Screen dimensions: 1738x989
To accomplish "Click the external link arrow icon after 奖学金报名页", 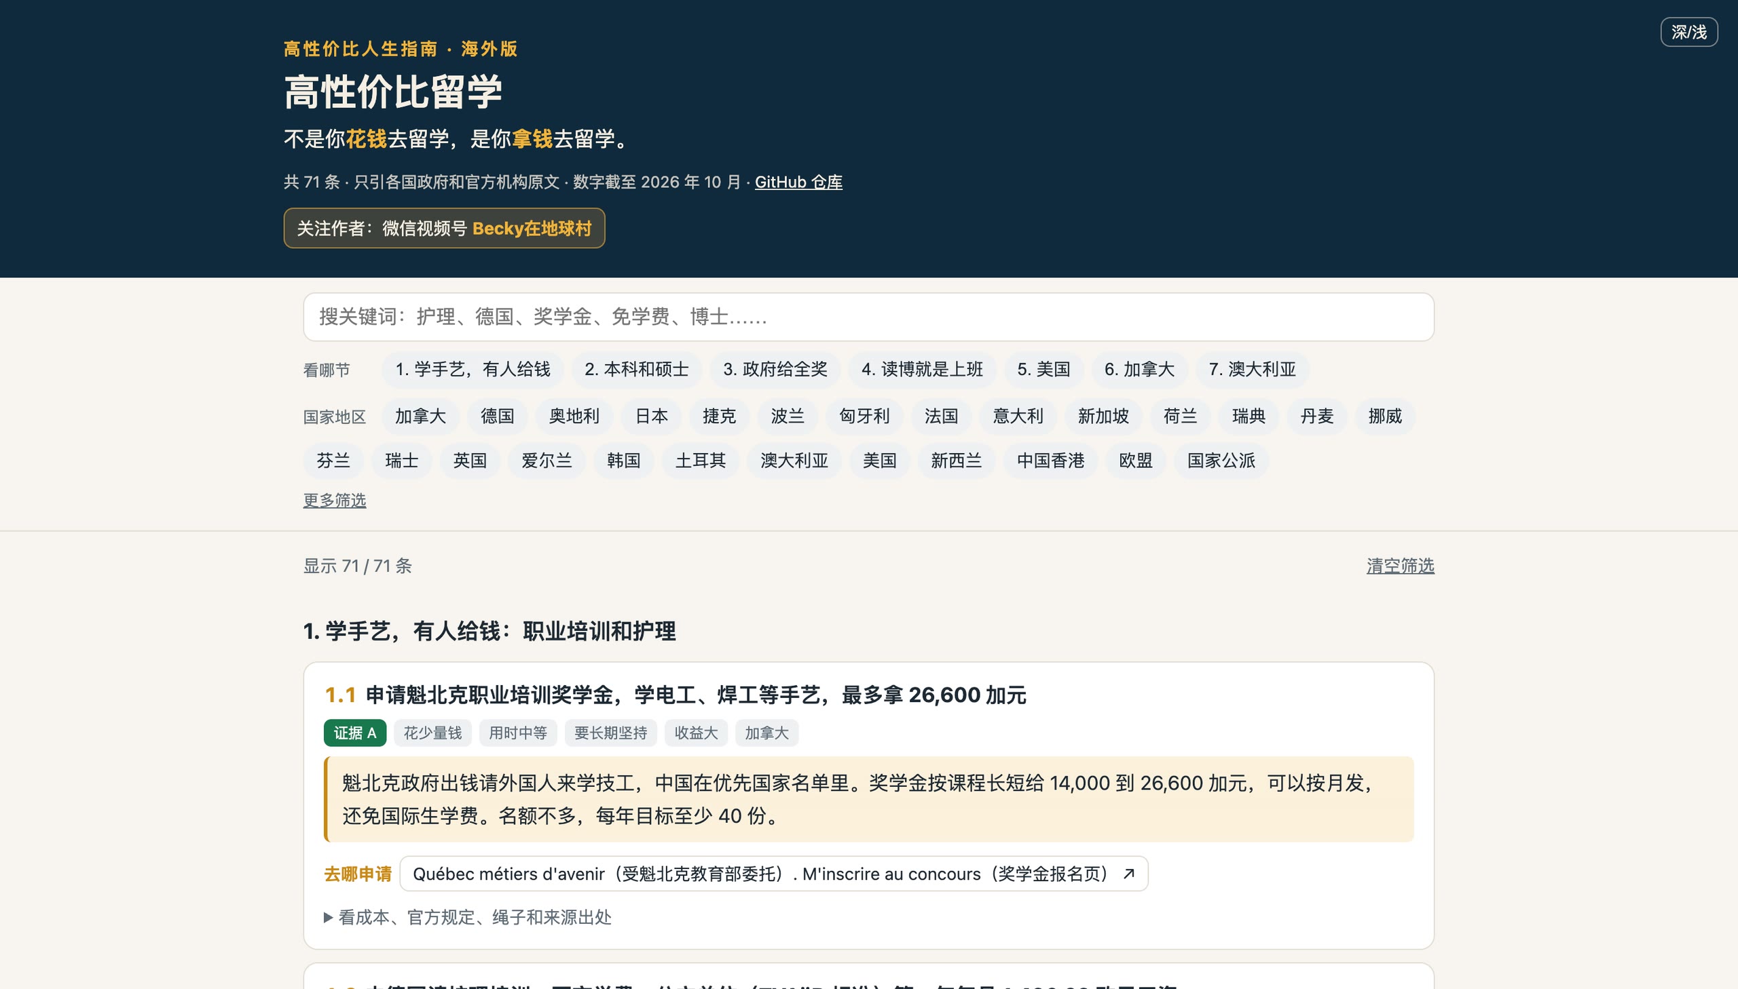I will (x=1129, y=874).
